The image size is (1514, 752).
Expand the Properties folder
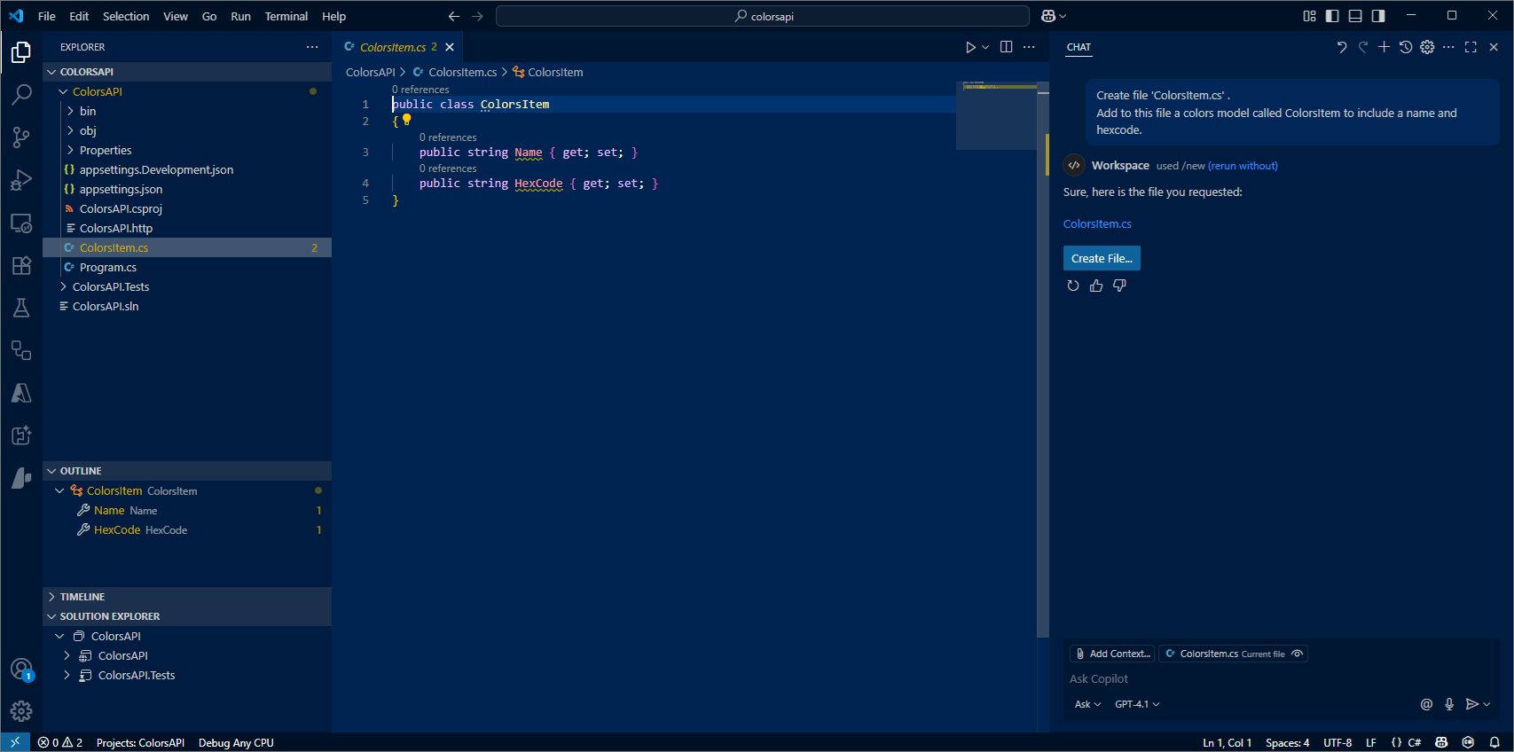[x=105, y=150]
